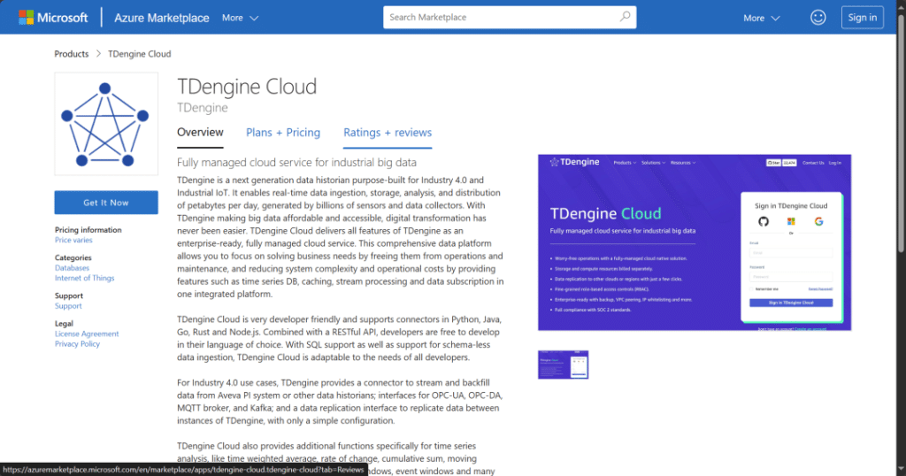Open the large TDengine Cloud screenshot
The width and height of the screenshot is (906, 476).
[x=695, y=242]
